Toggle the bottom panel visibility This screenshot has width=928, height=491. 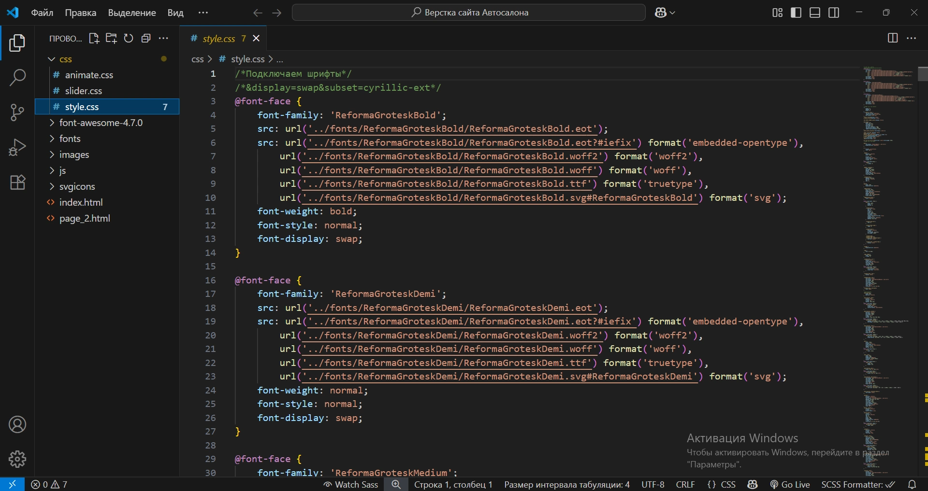point(815,13)
